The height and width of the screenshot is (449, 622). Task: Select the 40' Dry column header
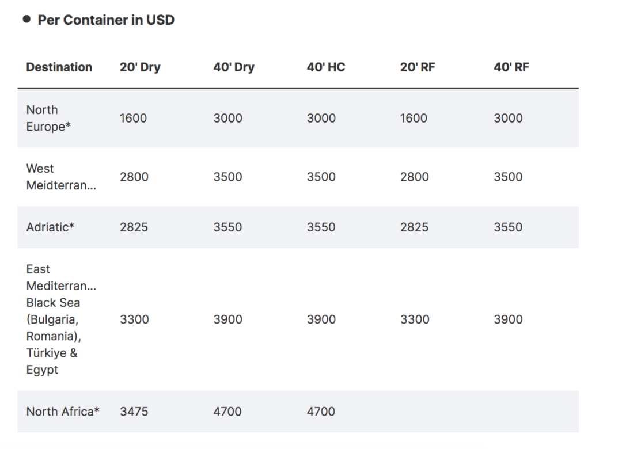pos(233,67)
